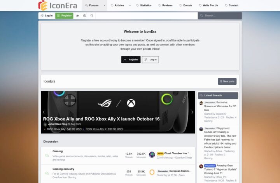Screen dimensions: 280x183
Task: Toggle the page width contrast icon
Action: [x=84, y=16]
